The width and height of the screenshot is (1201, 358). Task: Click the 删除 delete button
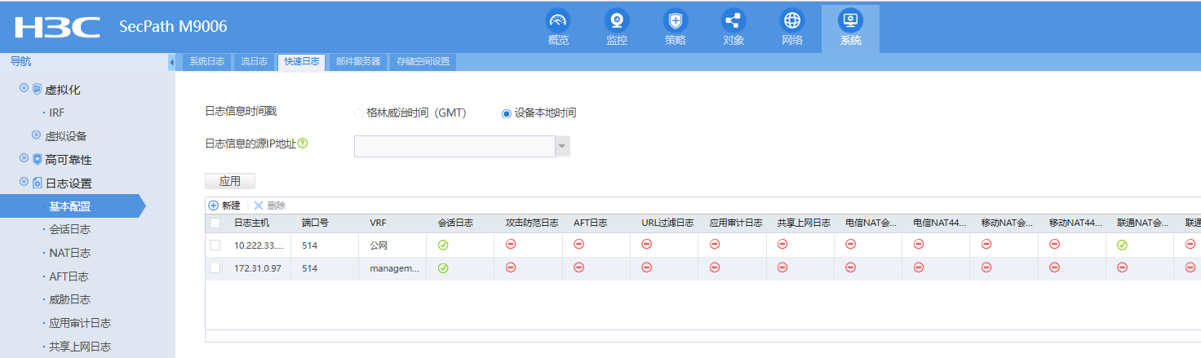click(x=270, y=206)
